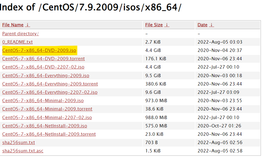Download CentOS-7-x86_64-NetInstall-2009.iso
The width and height of the screenshot is (262, 161).
pos(45,126)
